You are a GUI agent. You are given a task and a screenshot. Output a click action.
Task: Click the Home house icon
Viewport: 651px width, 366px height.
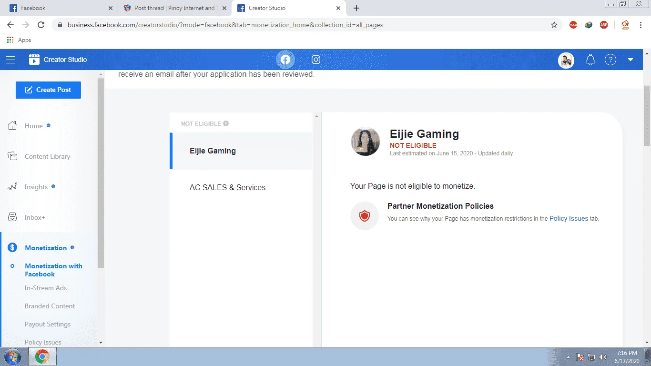coord(13,126)
